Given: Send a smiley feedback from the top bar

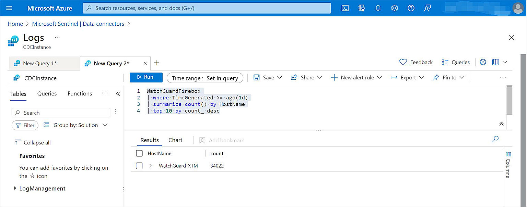Looking at the screenshot, I should pos(427,8).
